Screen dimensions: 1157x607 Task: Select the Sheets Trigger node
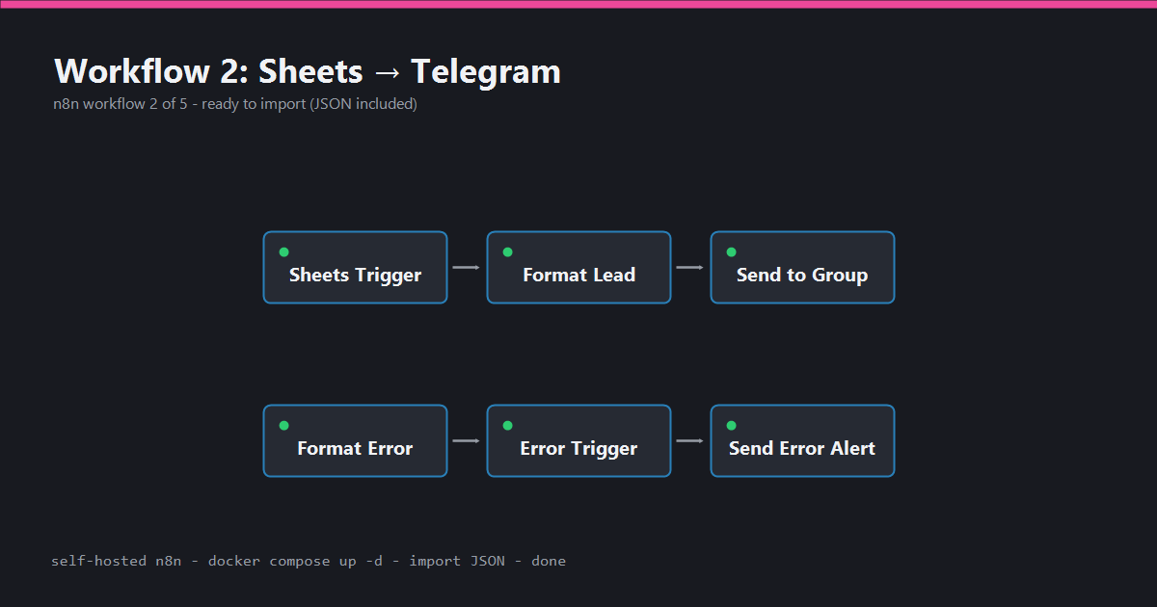pyautogui.click(x=355, y=267)
